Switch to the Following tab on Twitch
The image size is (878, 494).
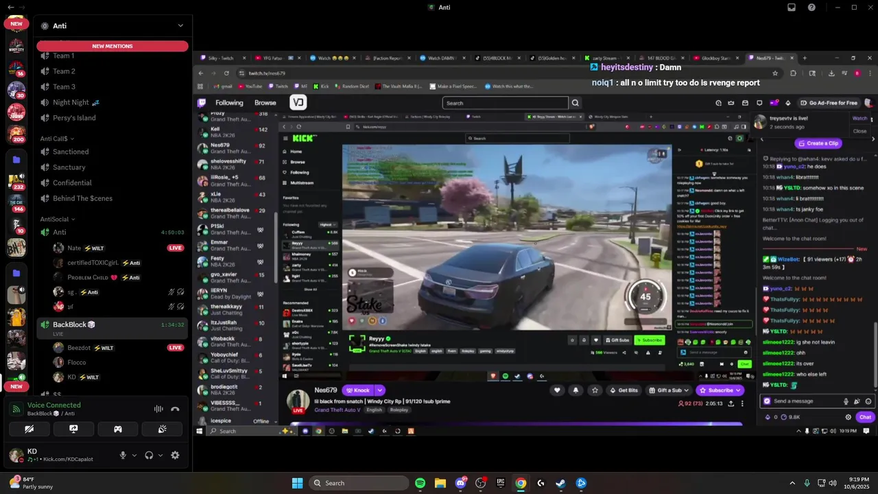point(229,103)
